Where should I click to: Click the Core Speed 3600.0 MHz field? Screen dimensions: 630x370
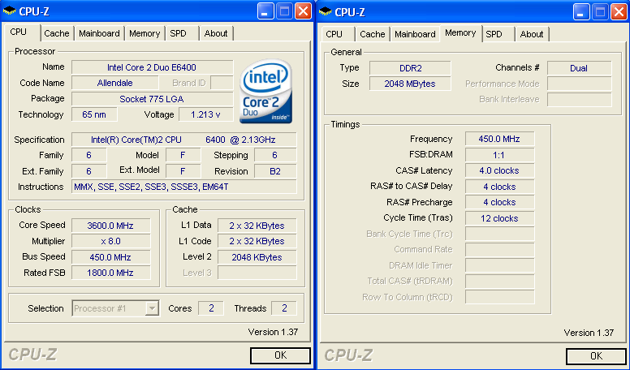pyautogui.click(x=110, y=226)
